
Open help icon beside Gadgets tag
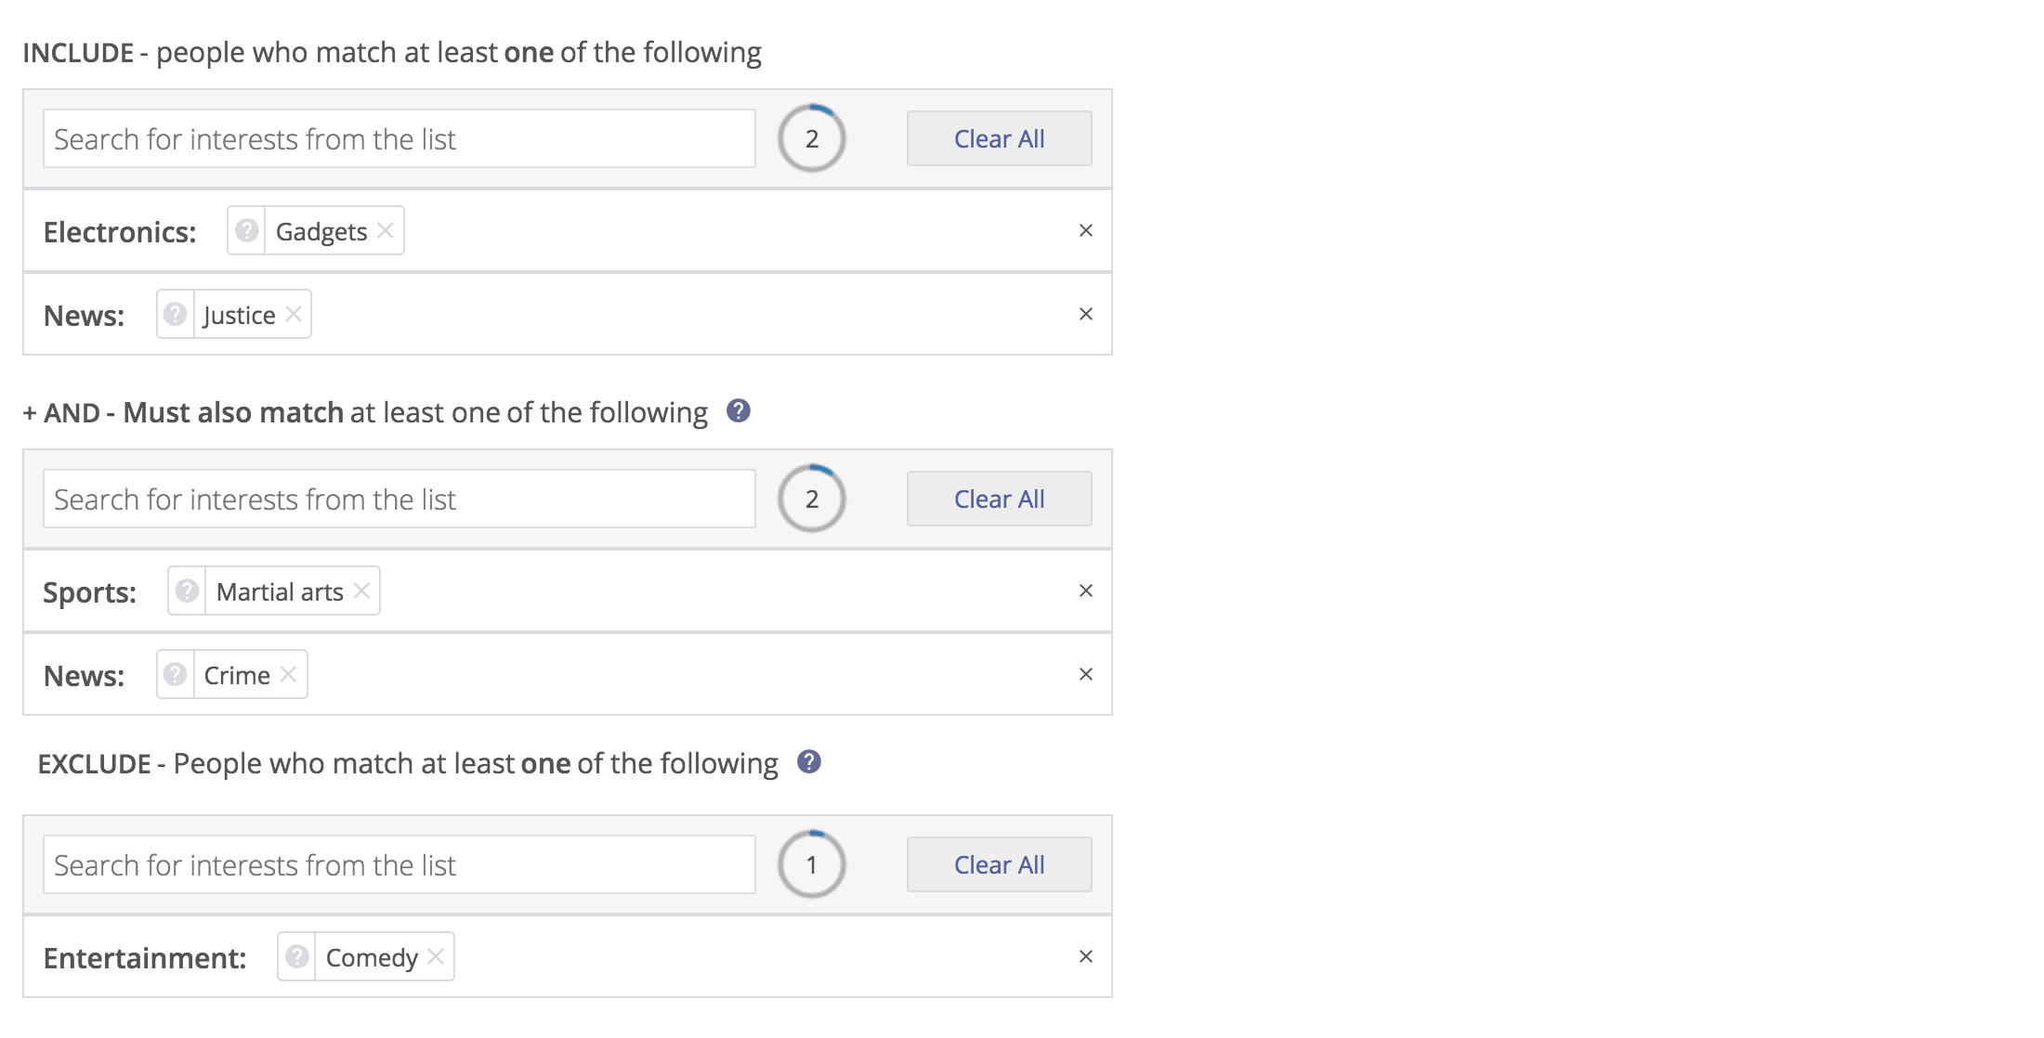247,230
